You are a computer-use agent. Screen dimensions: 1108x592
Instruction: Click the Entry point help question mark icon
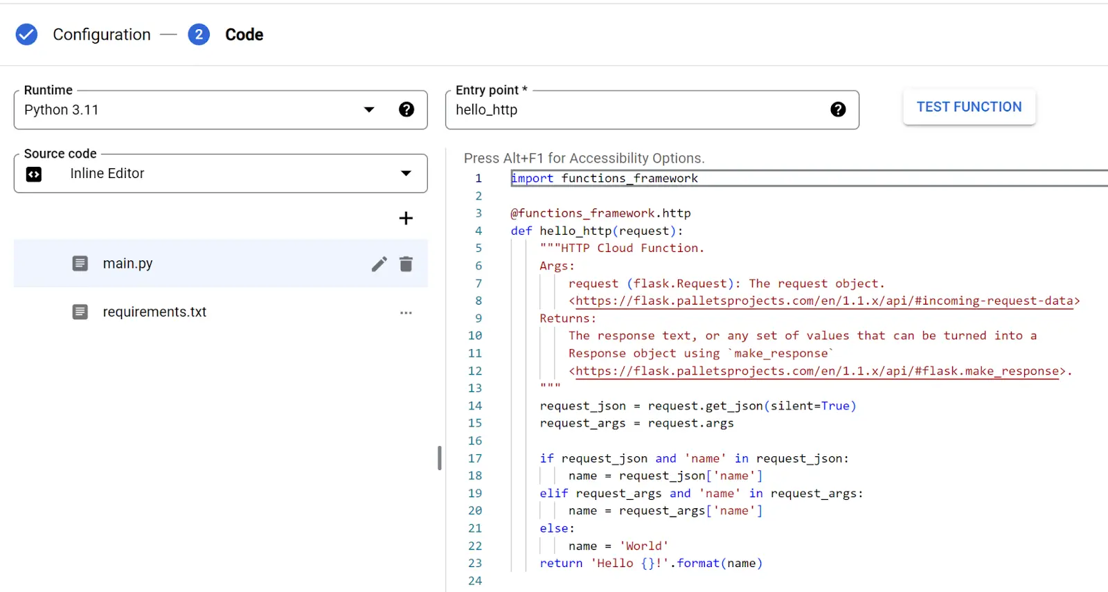point(838,109)
